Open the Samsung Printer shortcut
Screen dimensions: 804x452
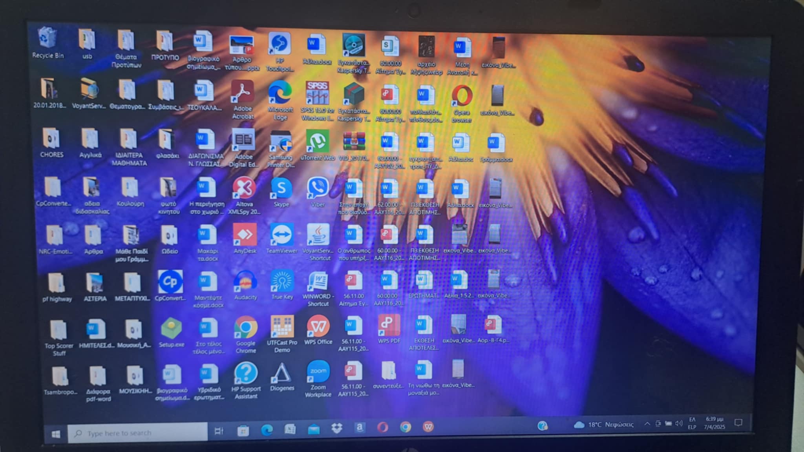click(281, 149)
